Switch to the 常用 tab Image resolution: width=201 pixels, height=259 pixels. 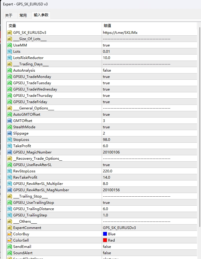click(x=23, y=16)
